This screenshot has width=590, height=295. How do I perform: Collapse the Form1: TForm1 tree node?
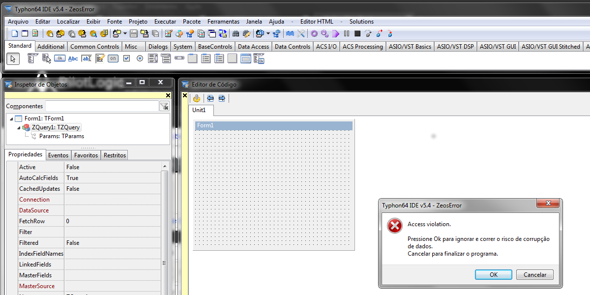[x=11, y=118]
